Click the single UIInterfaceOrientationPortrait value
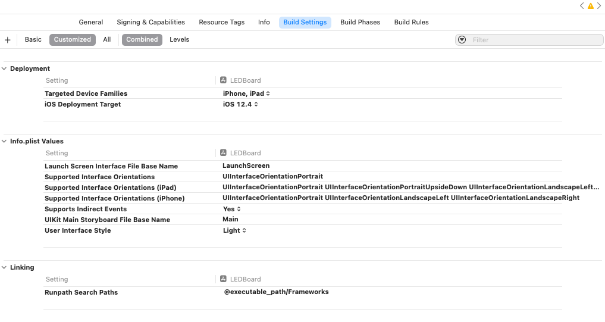Image resolution: width=605 pixels, height=322 pixels. click(272, 176)
